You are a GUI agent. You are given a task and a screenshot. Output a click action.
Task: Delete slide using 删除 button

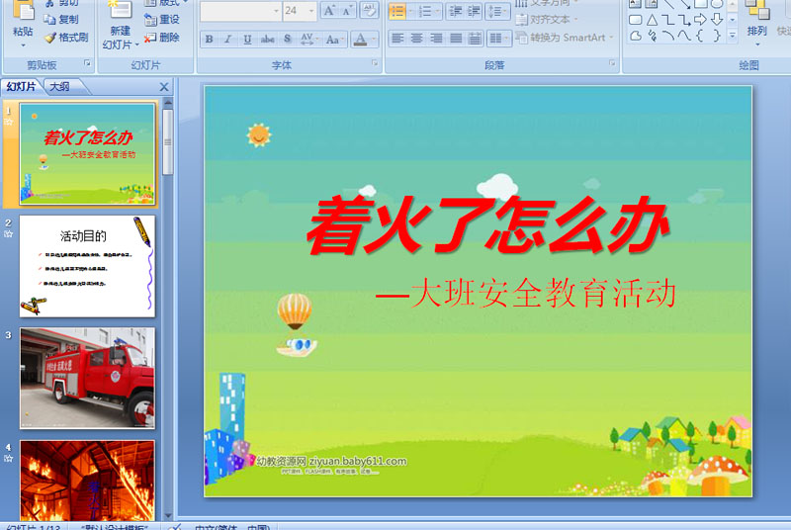[162, 38]
